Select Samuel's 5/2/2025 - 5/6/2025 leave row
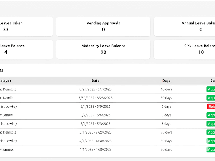 96,115
